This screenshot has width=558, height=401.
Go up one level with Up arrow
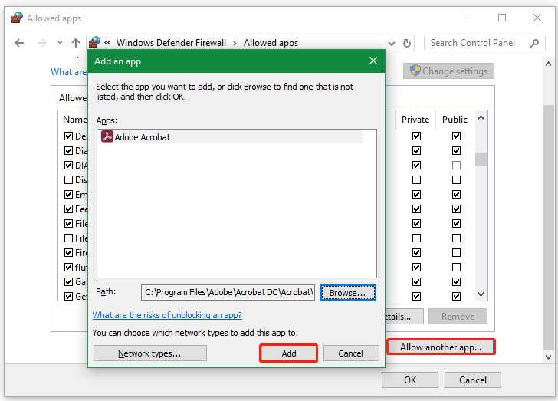[x=75, y=43]
